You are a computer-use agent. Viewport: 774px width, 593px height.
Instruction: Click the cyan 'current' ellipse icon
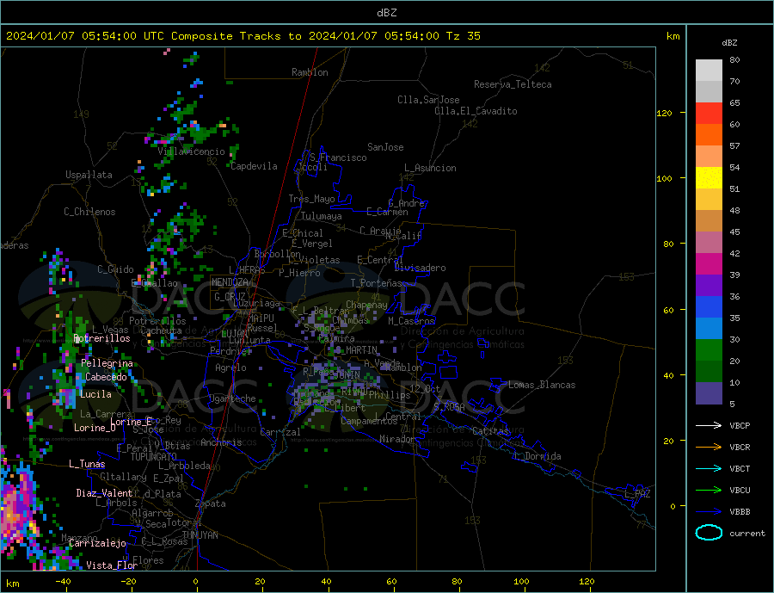[709, 533]
